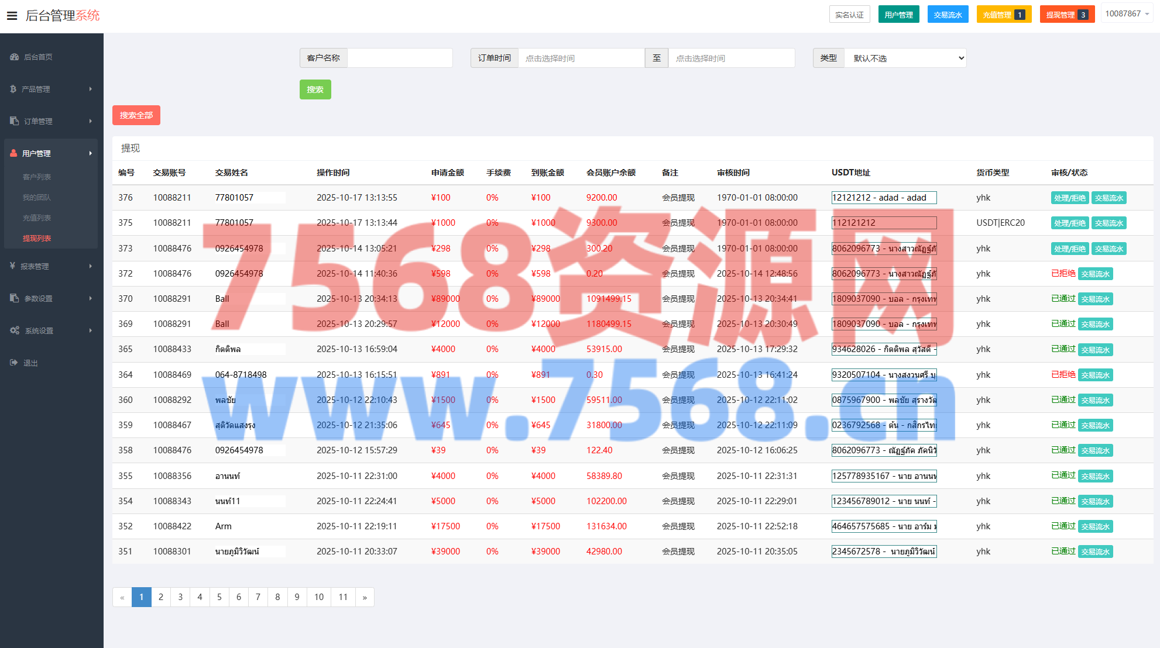Click 处理/拒绝 for record 376
Image resolution: width=1160 pixels, height=648 pixels.
pos(1069,198)
